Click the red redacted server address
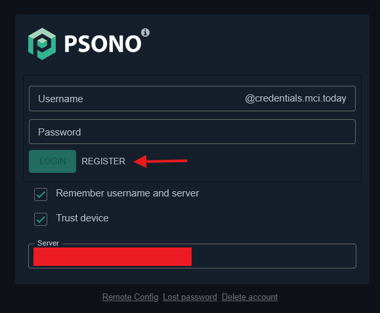The width and height of the screenshot is (380, 313). (112, 257)
